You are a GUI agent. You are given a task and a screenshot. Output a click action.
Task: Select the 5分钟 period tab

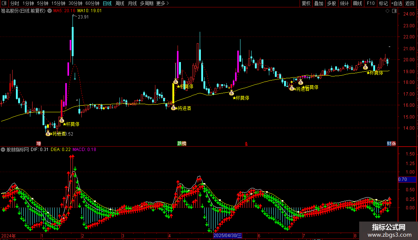point(43,3)
